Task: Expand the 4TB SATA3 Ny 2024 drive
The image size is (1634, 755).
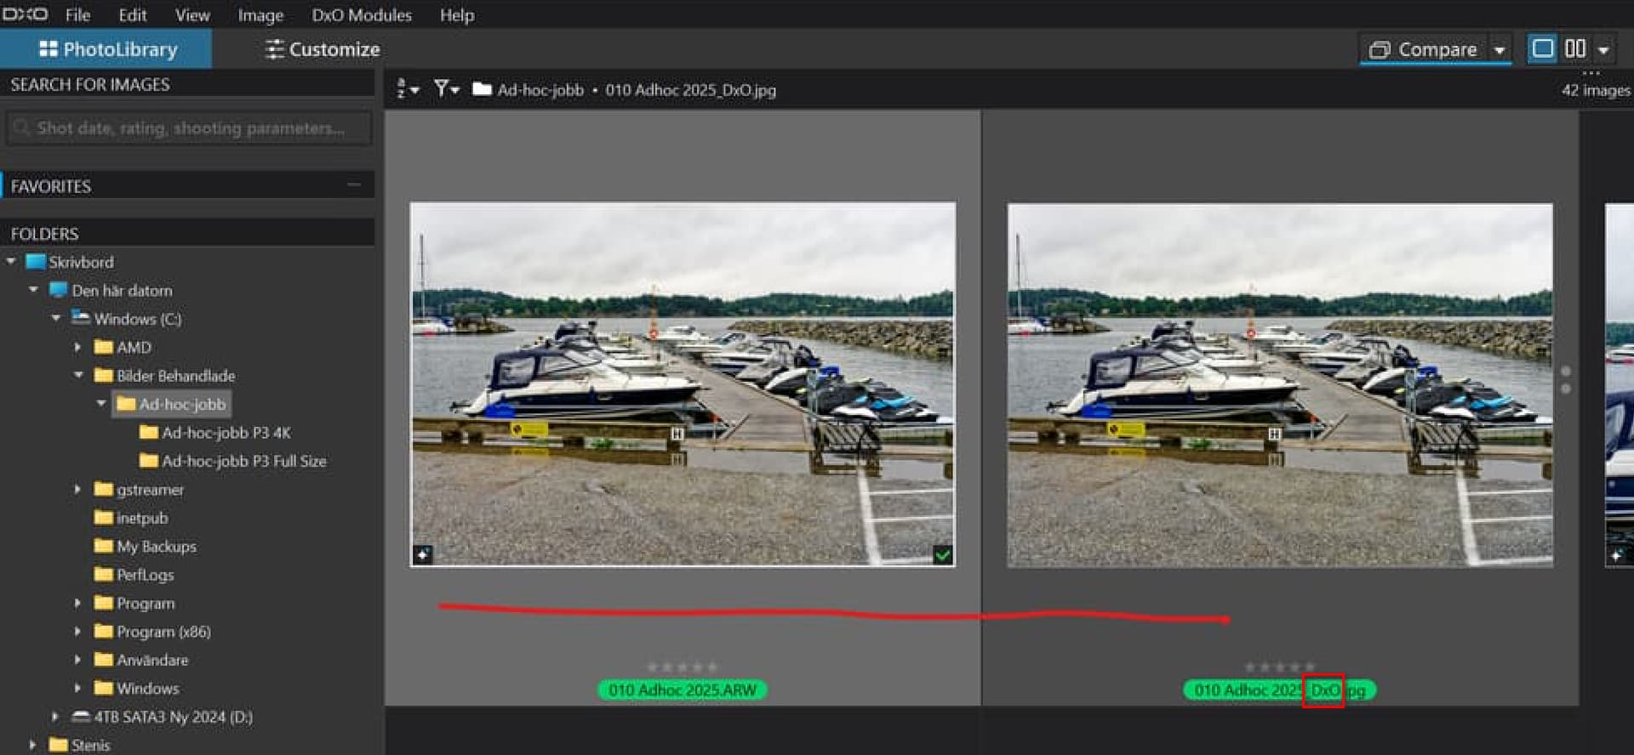Action: point(55,717)
